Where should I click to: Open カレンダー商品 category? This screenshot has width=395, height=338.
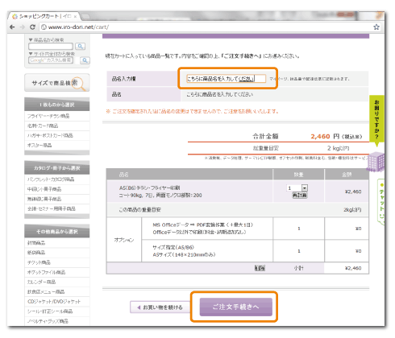(41, 282)
